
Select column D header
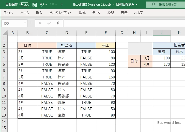[x=67, y=33]
